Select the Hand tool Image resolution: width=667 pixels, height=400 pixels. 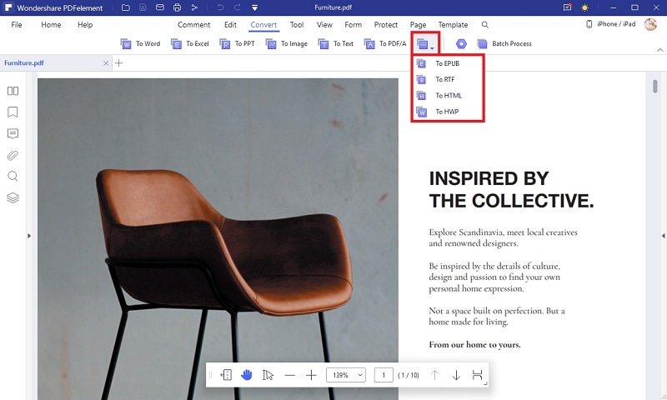[x=247, y=375]
